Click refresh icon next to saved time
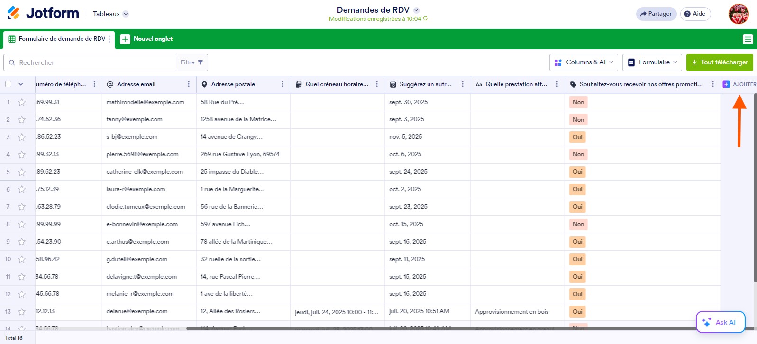 pyautogui.click(x=425, y=19)
